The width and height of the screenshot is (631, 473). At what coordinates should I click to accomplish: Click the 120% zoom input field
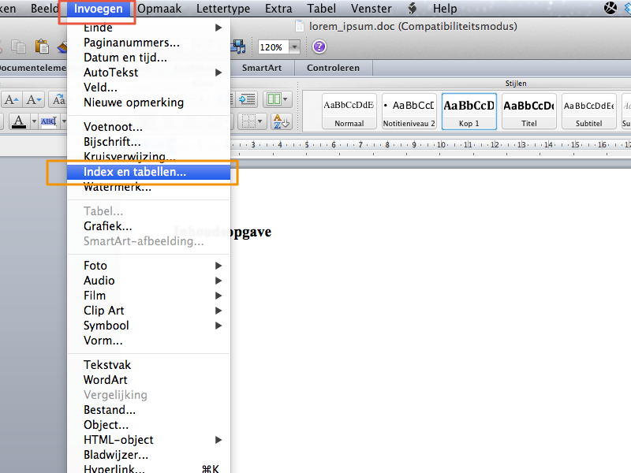273,47
